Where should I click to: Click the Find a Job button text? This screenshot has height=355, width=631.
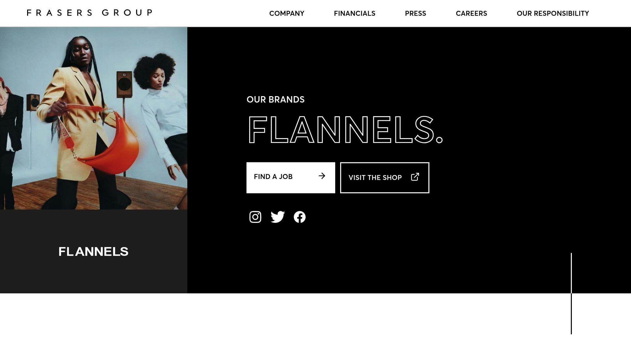click(x=273, y=177)
